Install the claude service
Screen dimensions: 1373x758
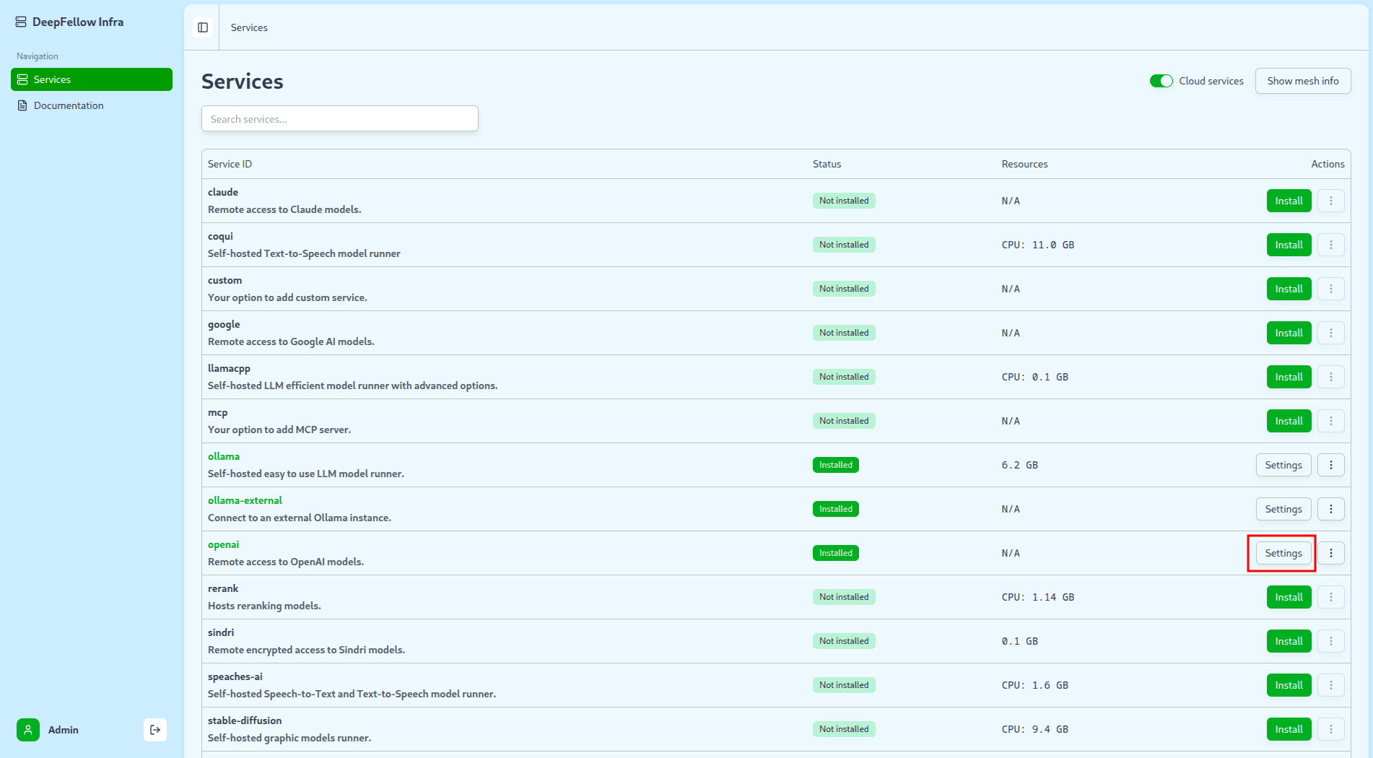1289,201
